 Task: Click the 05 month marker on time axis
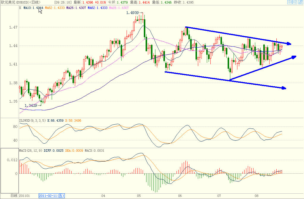(139, 196)
